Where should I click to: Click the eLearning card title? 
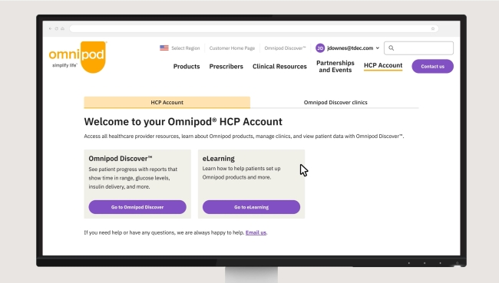tap(218, 158)
